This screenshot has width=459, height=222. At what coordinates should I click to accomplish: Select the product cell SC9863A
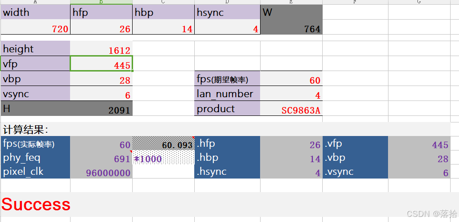[x=291, y=108]
